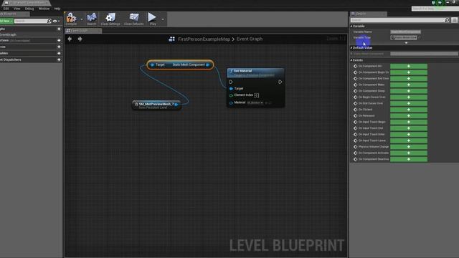This screenshot has width=459, height=258.
Task: Select FirstPersonExampleMap breadcrumb link
Action: [204, 39]
